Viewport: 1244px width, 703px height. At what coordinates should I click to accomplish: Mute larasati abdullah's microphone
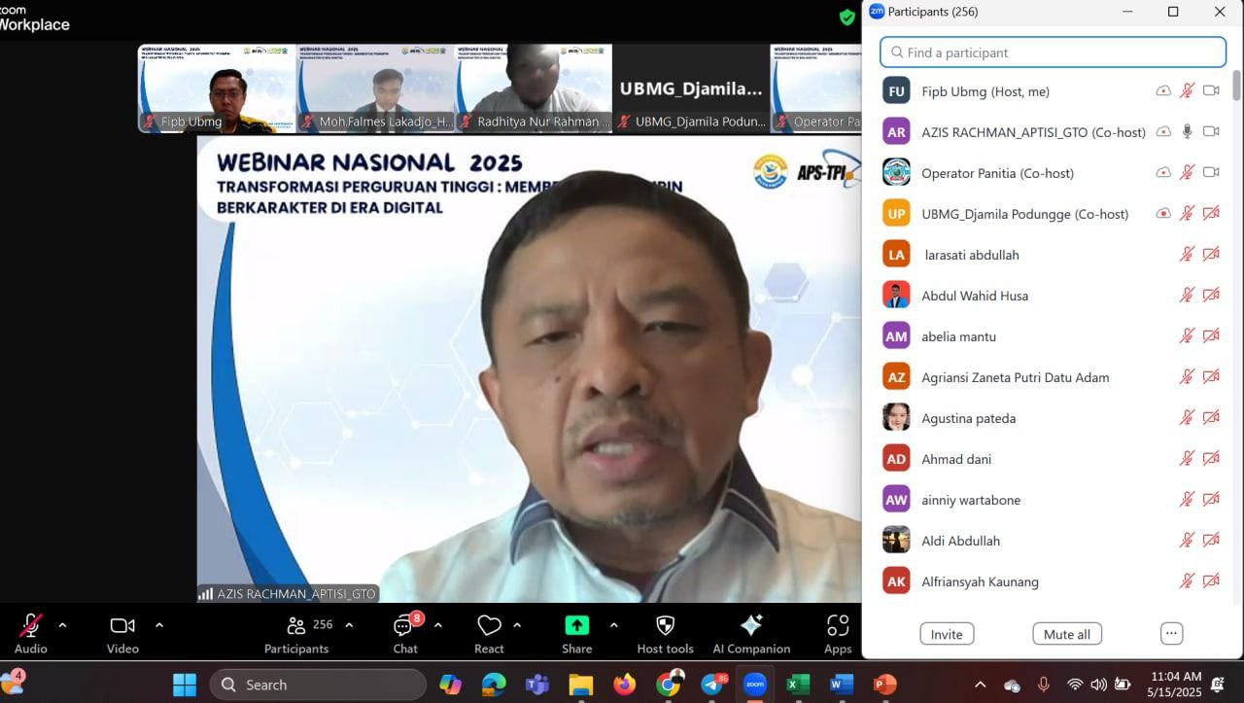1187,254
